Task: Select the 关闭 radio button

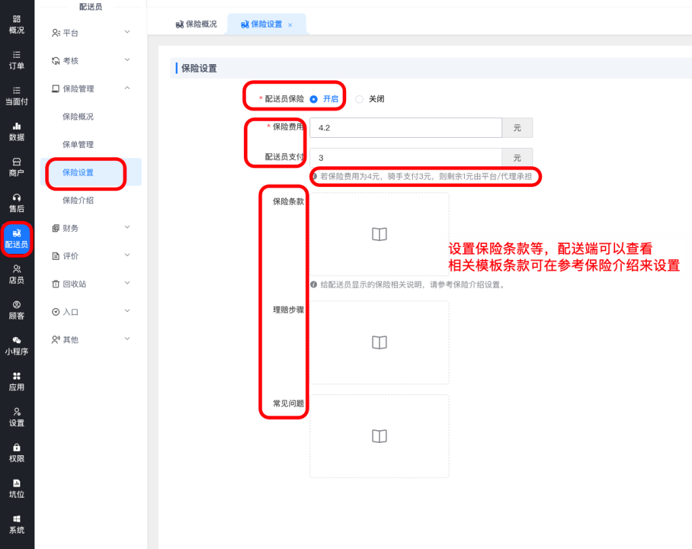Action: [360, 99]
